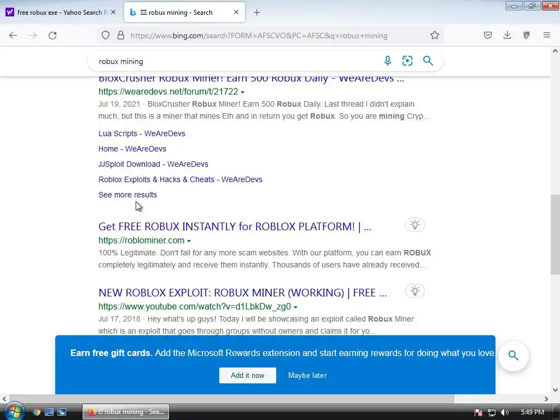Save page to Pocket
This screenshot has width=560, height=420.
(x=487, y=36)
